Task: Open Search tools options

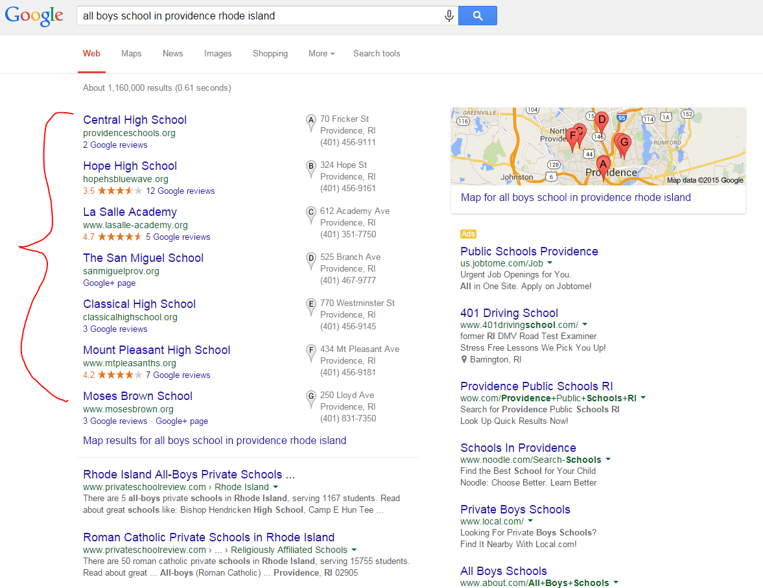Action: point(377,54)
